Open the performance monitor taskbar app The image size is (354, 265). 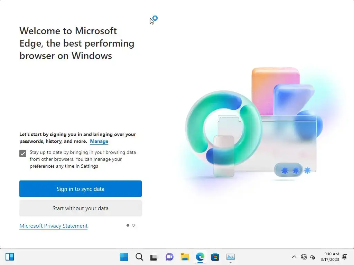point(231,257)
